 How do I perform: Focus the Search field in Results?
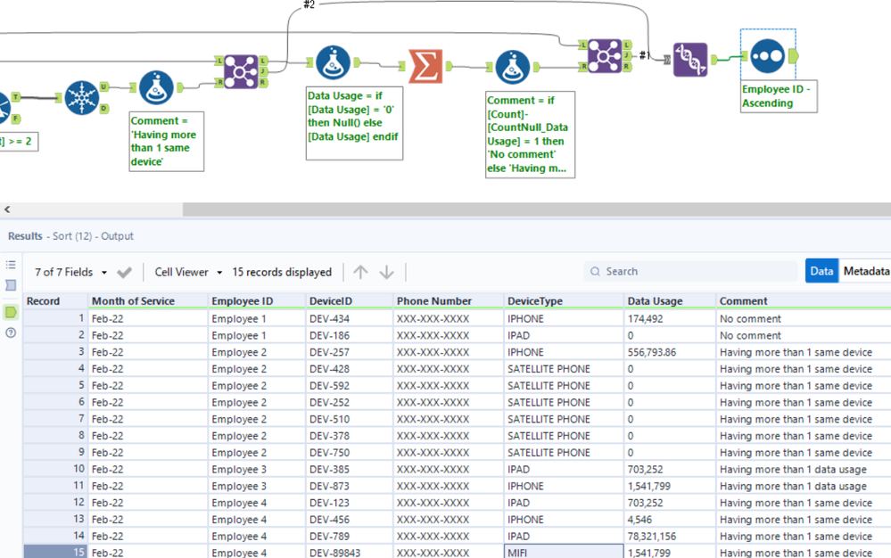tap(691, 271)
